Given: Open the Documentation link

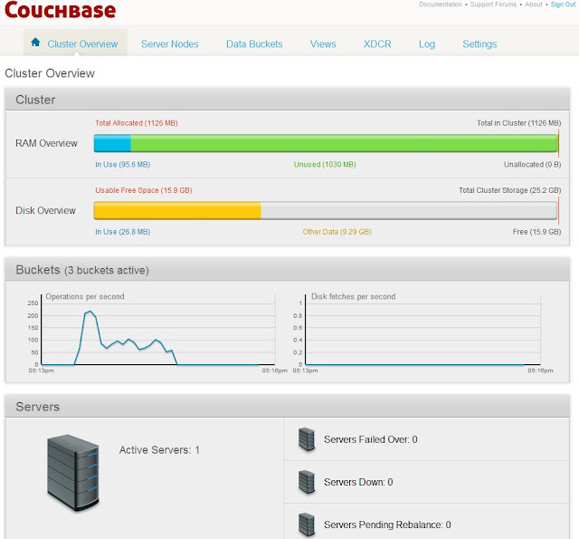Looking at the screenshot, I should [x=441, y=5].
